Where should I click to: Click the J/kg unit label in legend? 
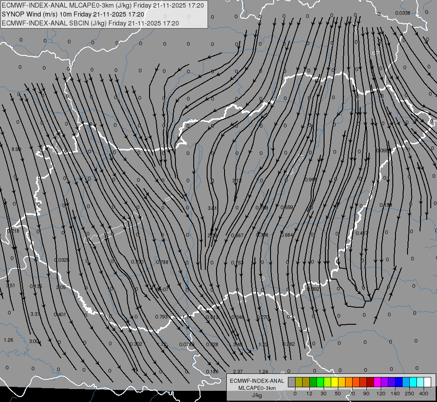pyautogui.click(x=257, y=395)
